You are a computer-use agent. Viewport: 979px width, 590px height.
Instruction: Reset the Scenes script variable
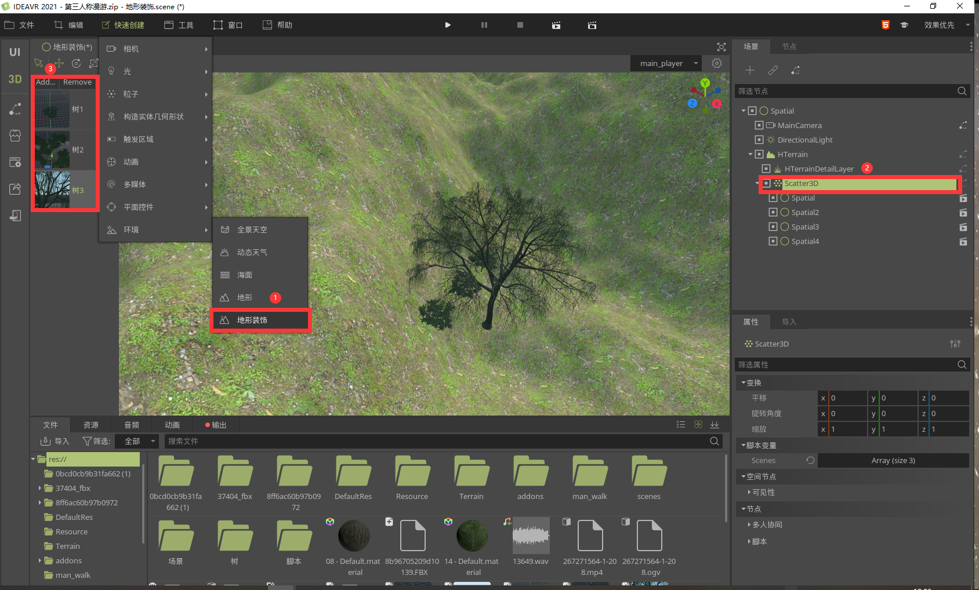[810, 460]
